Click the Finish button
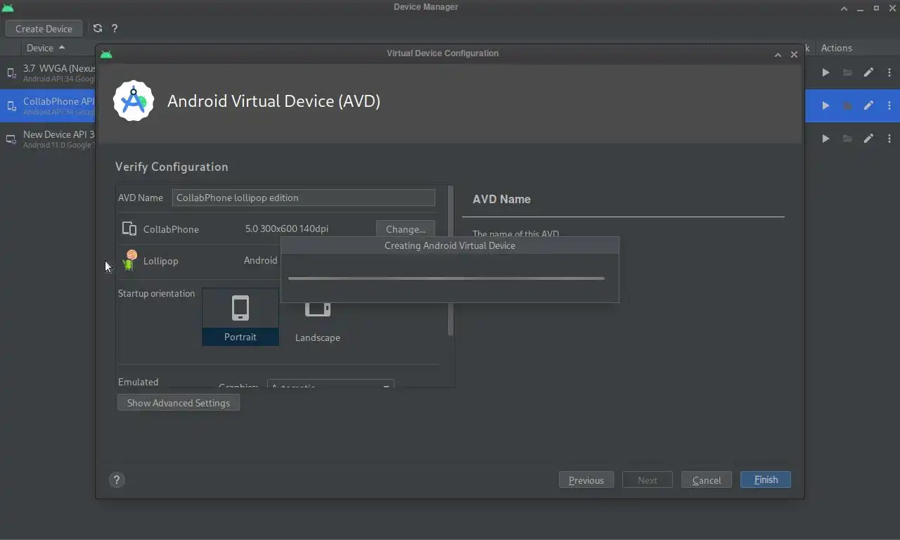Image resolution: width=900 pixels, height=540 pixels. click(x=766, y=480)
